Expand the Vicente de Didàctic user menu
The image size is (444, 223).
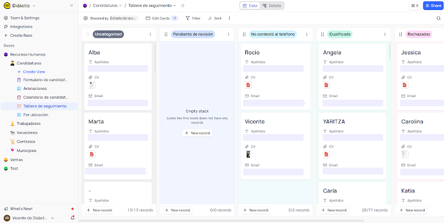pyautogui.click(x=29, y=218)
